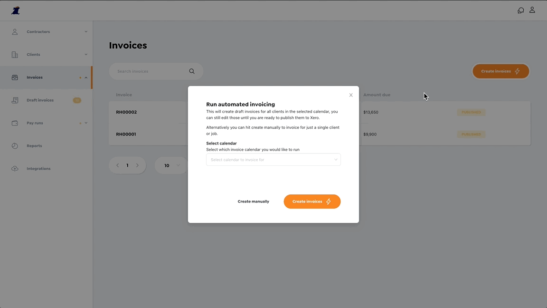Click the Clients building icon

pyautogui.click(x=15, y=55)
